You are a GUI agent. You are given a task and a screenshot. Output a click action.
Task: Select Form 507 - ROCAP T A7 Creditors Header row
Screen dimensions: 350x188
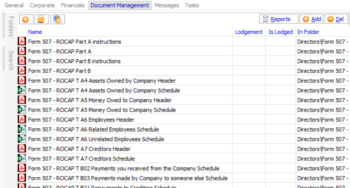click(79, 149)
